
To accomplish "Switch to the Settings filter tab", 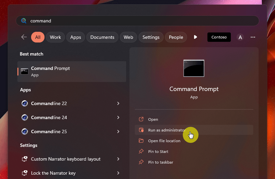I will tap(151, 37).
